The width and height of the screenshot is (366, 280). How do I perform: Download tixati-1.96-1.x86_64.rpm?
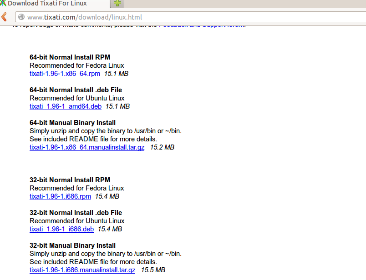(x=65, y=74)
